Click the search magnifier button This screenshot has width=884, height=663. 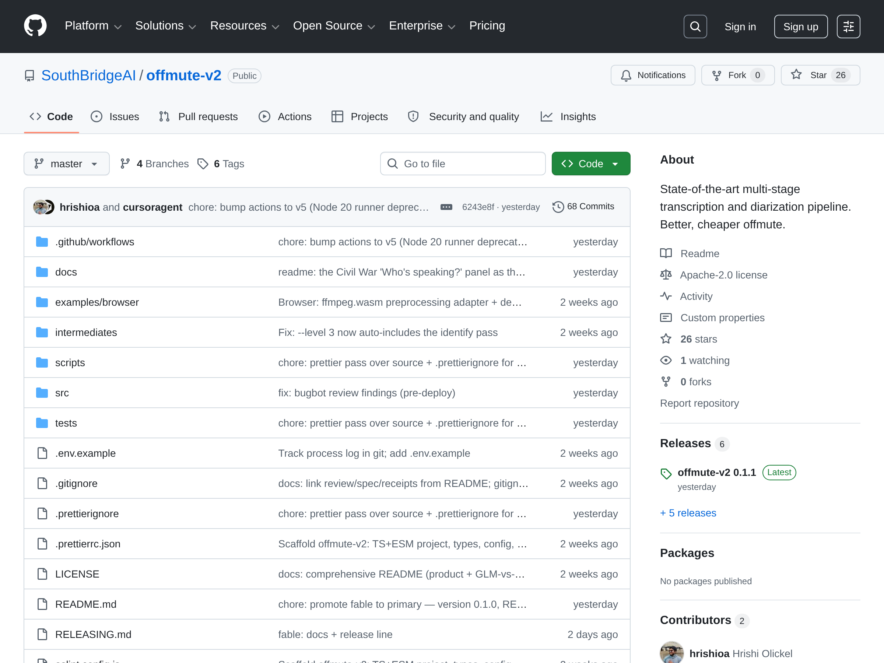pos(695,27)
